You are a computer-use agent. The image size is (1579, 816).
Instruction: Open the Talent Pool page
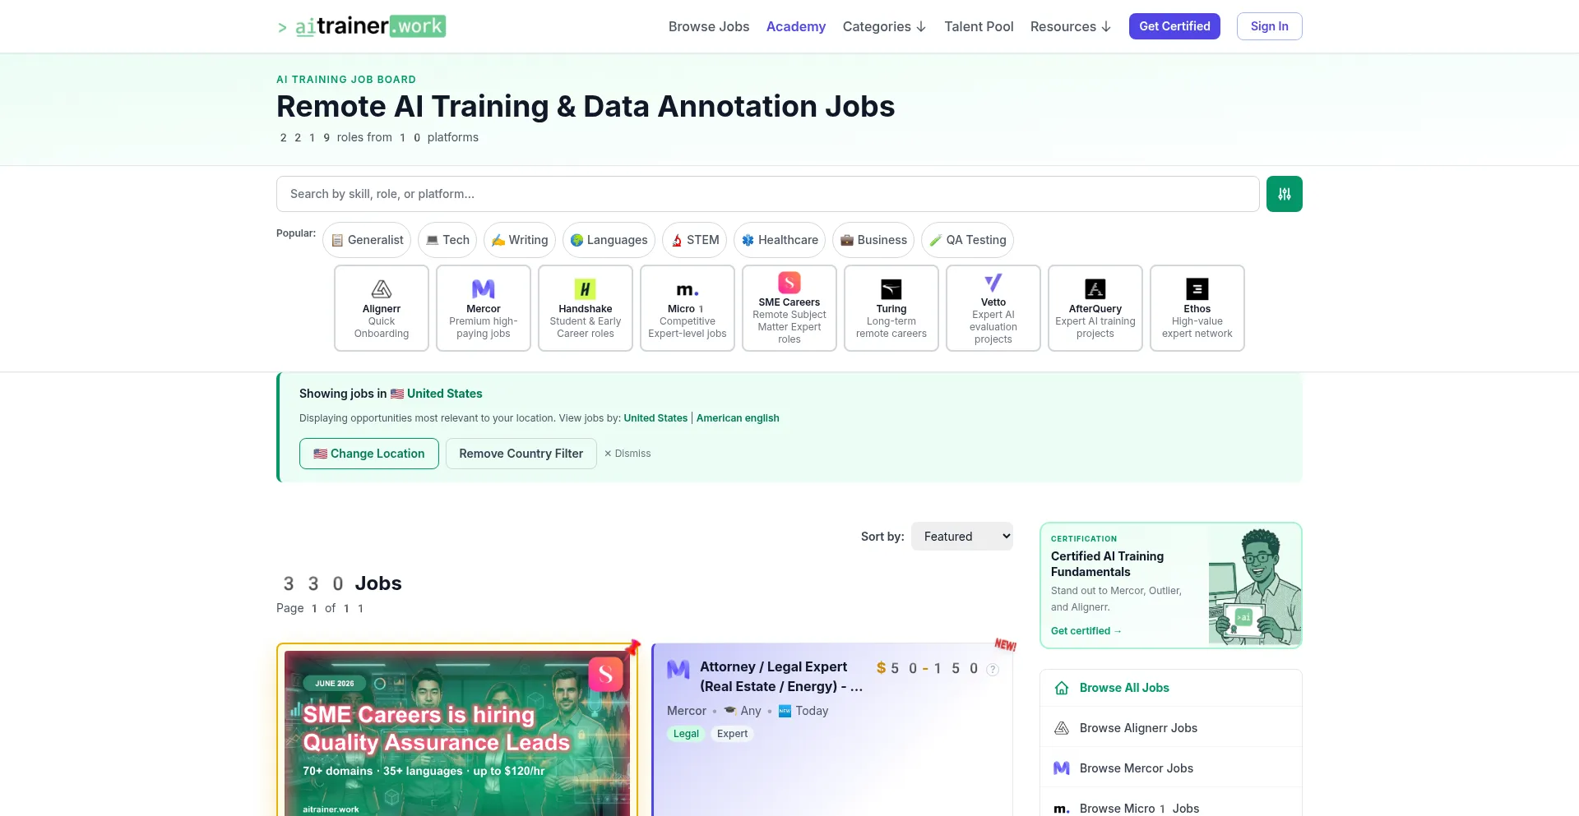pos(979,26)
